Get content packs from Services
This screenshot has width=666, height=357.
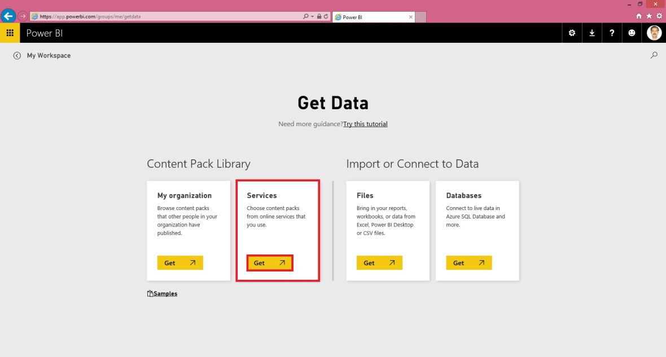[269, 262]
